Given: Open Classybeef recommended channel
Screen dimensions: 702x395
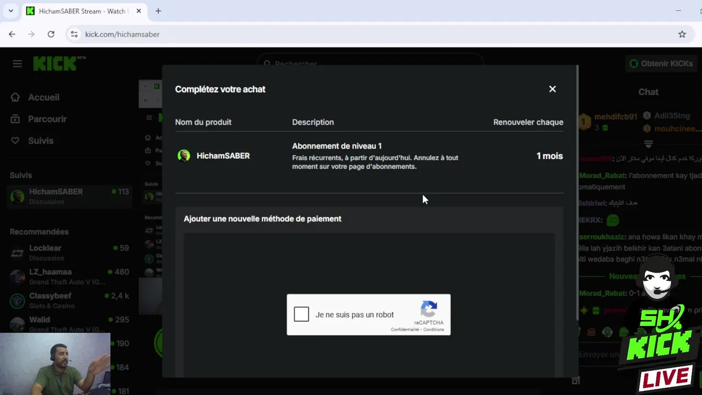Looking at the screenshot, I should pos(69,300).
